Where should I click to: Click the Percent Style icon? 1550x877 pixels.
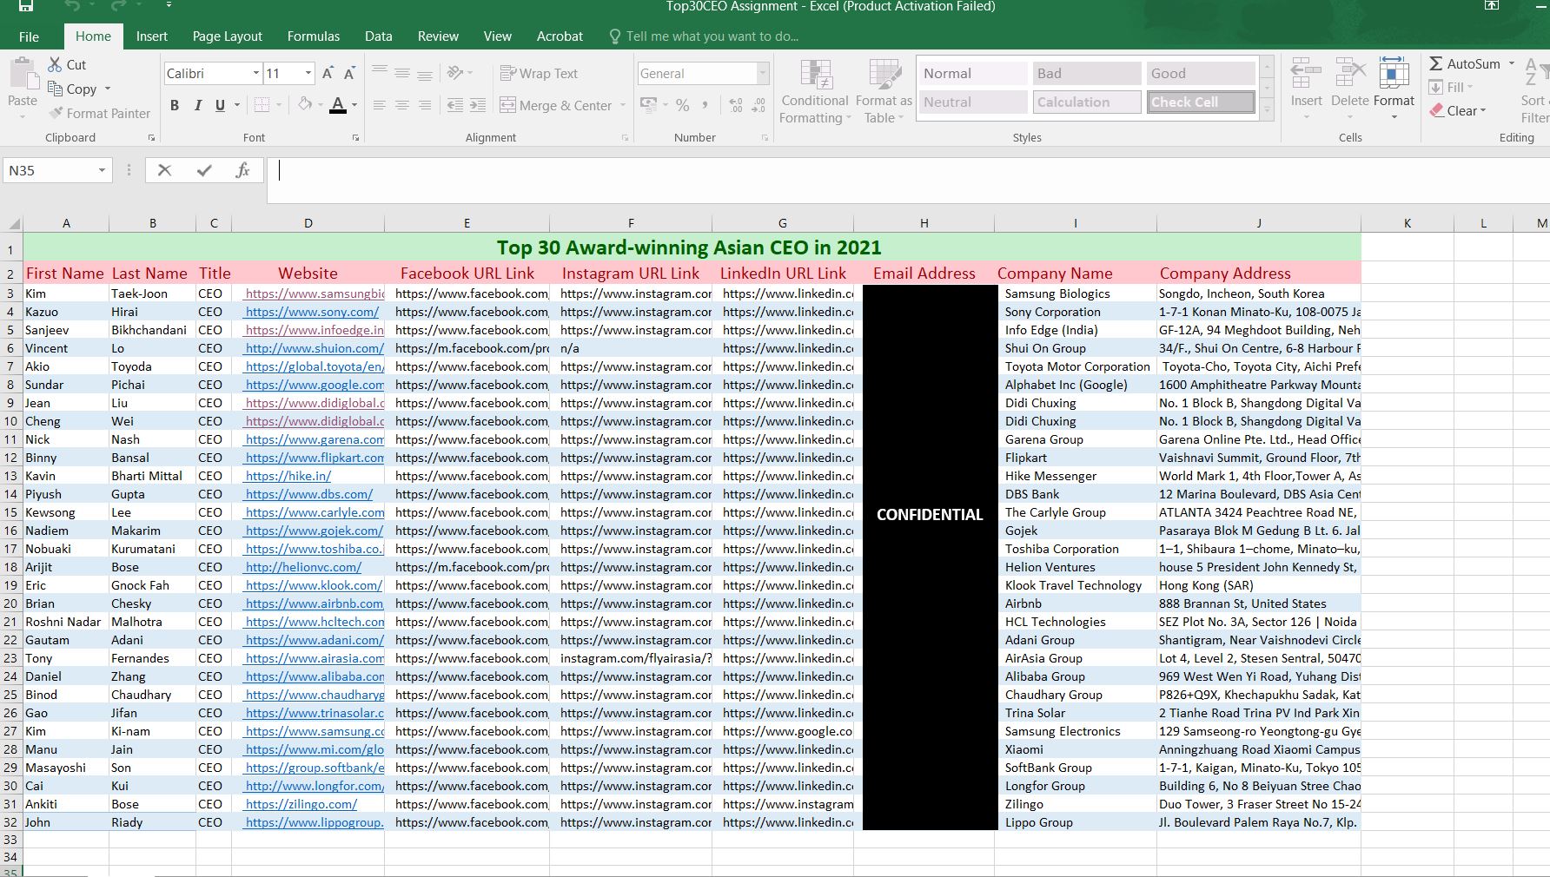683,106
